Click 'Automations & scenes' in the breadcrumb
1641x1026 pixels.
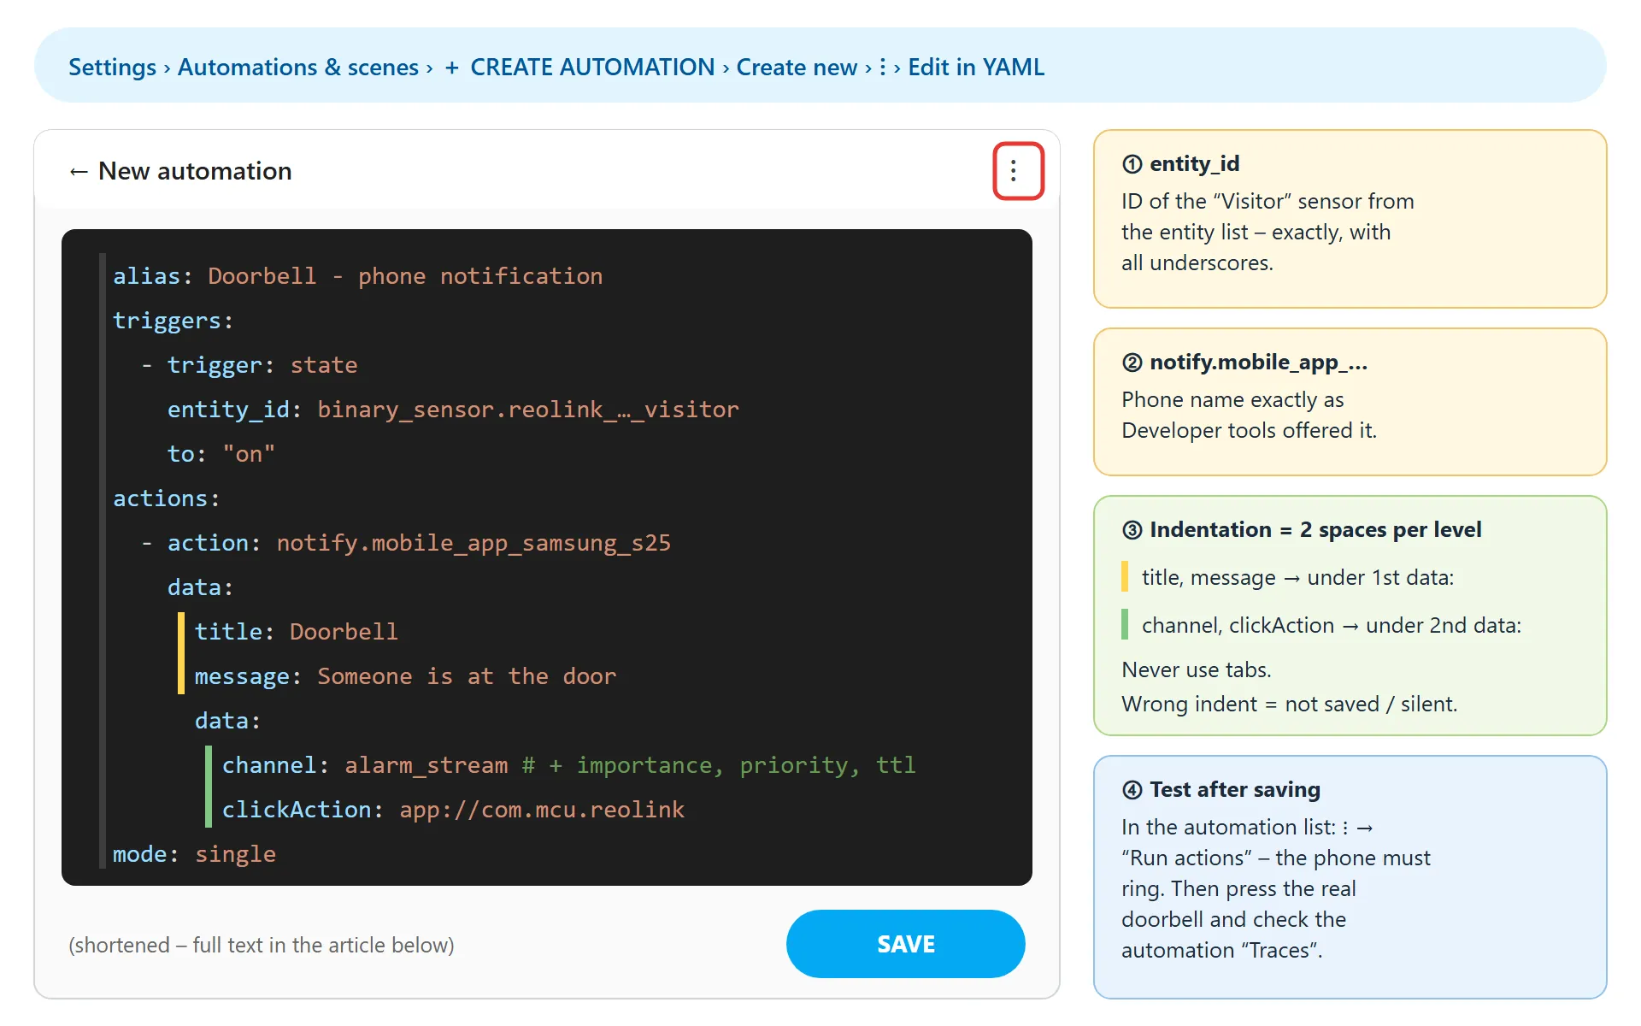point(298,67)
